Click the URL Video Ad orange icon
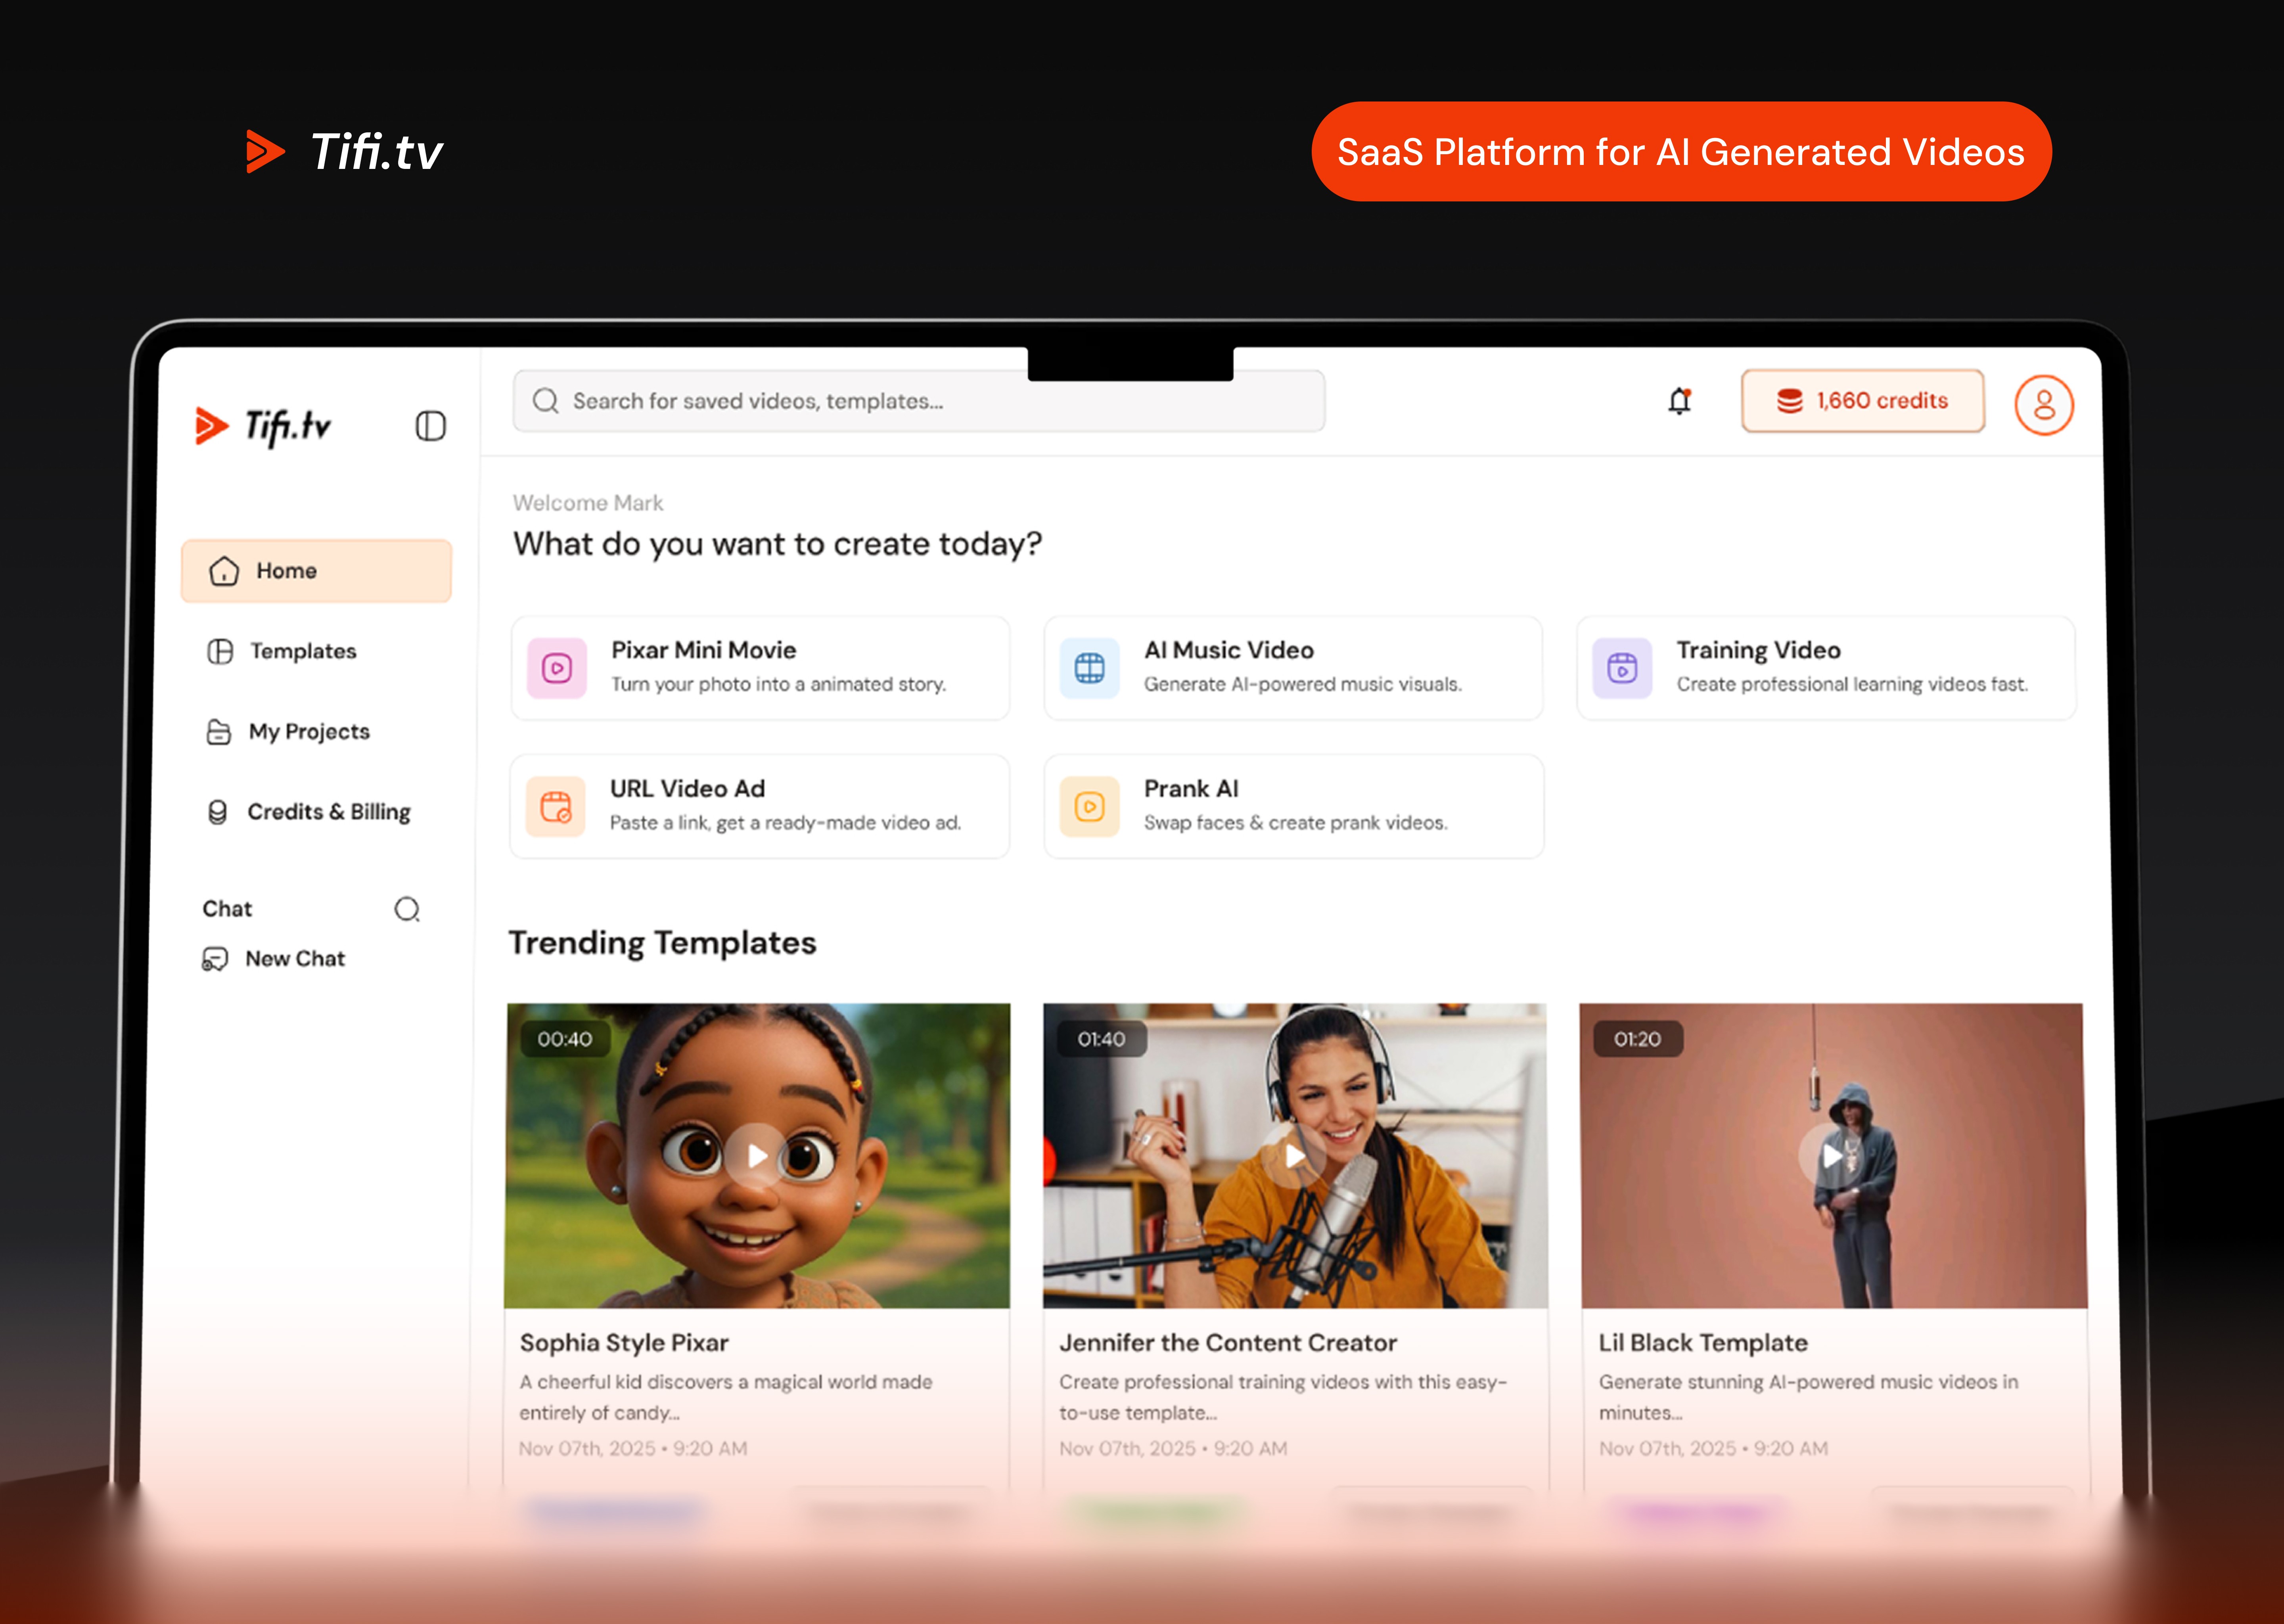Viewport: 2284px width, 1624px height. tap(556, 806)
